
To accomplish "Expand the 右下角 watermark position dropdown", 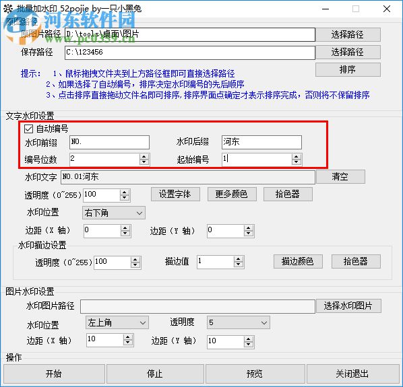I will 114,213.
